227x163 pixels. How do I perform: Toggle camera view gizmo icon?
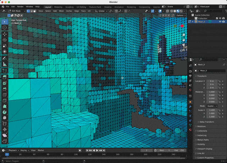pos(184,45)
